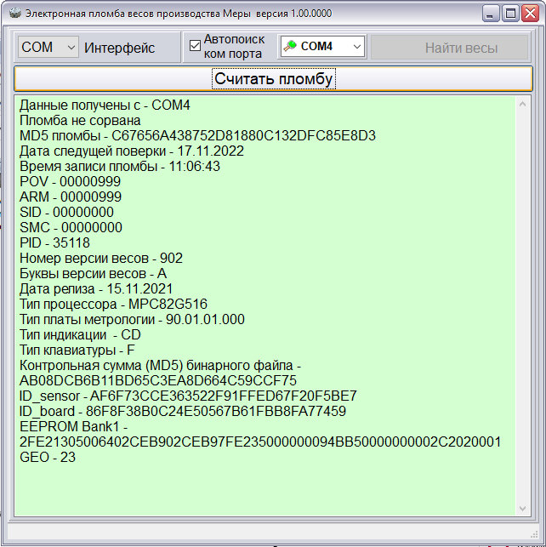
Task: Click the Автопоиск ком порта label
Action: [234, 47]
